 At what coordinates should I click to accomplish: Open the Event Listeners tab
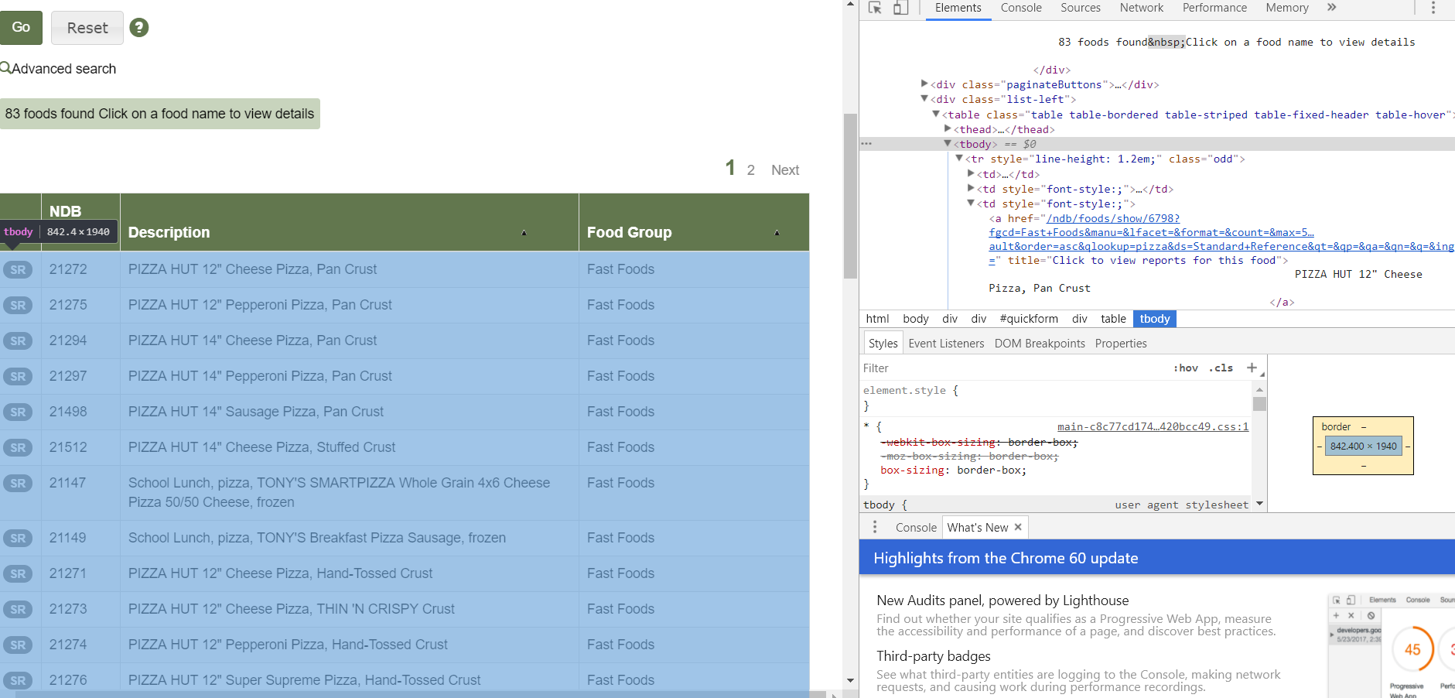coord(946,344)
